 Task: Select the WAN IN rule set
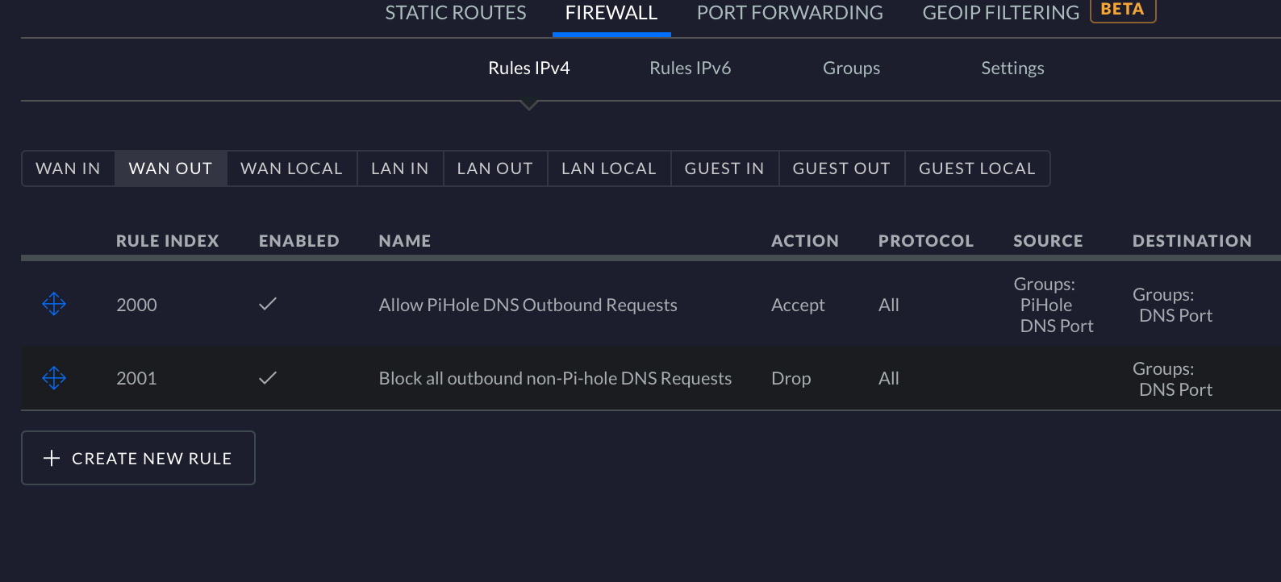(x=68, y=168)
